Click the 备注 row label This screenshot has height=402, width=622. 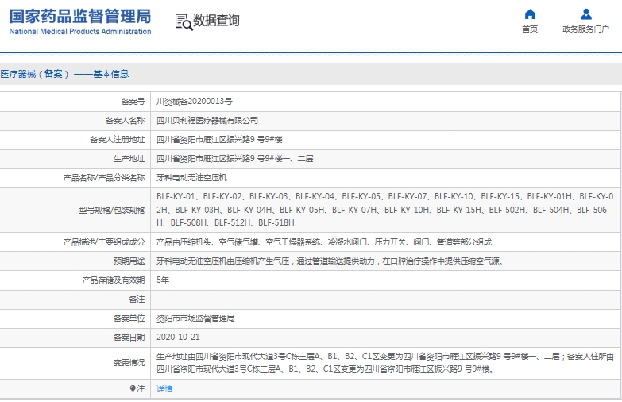pyautogui.click(x=137, y=299)
